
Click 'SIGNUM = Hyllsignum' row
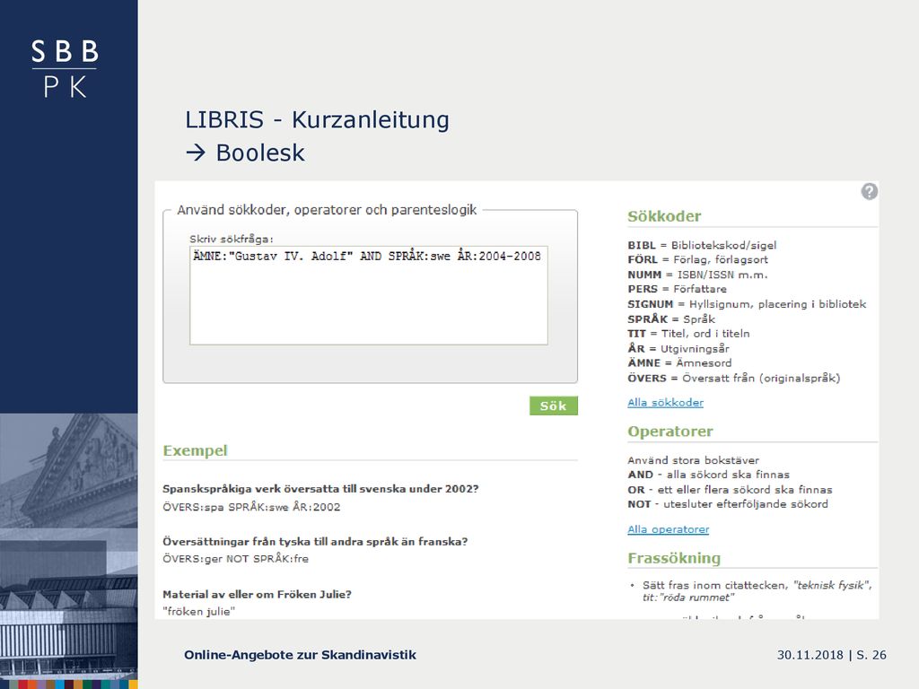tap(747, 303)
